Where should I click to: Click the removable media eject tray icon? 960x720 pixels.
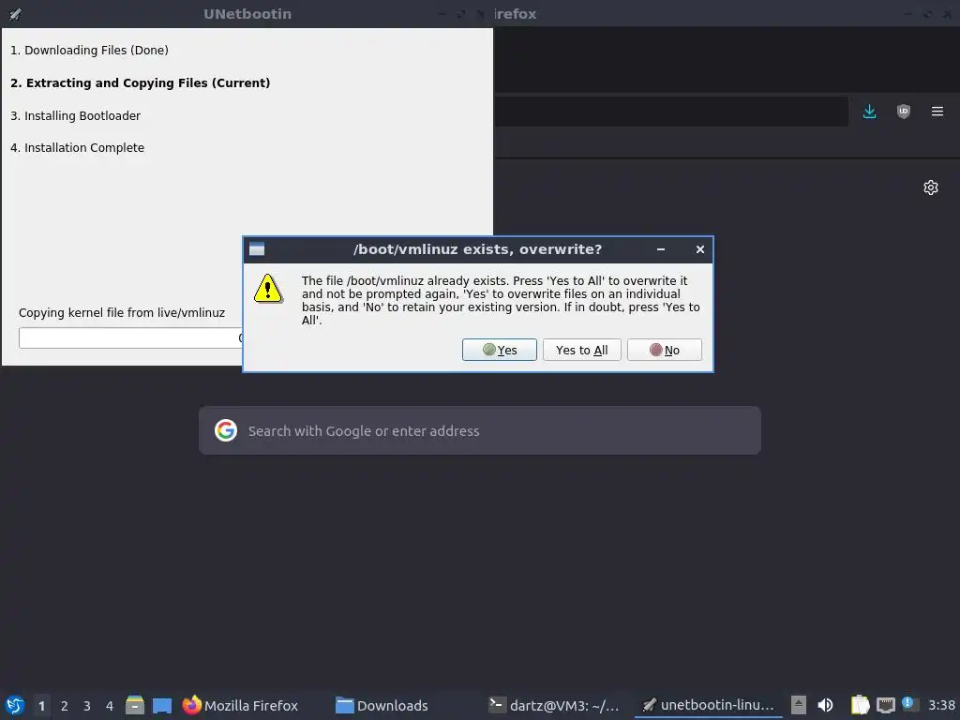point(799,705)
